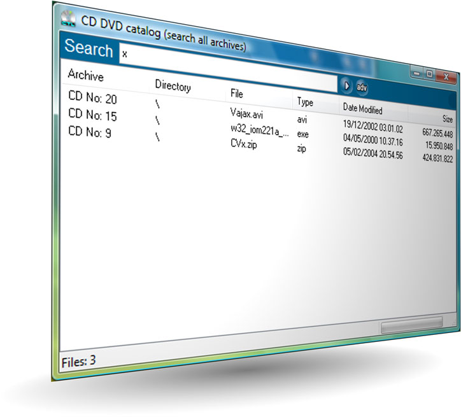Sort by the File column header

tap(237, 94)
